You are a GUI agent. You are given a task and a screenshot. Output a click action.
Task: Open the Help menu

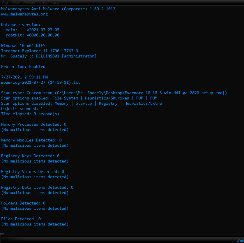pos(55,3)
